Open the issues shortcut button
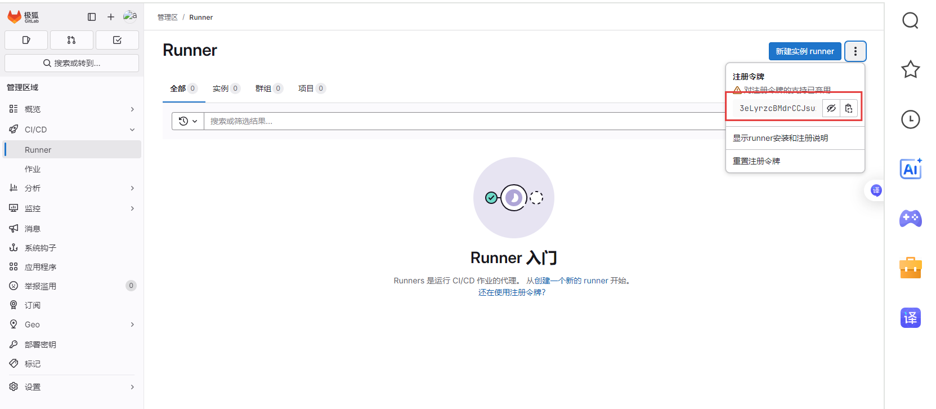The image size is (936, 409). (26, 40)
